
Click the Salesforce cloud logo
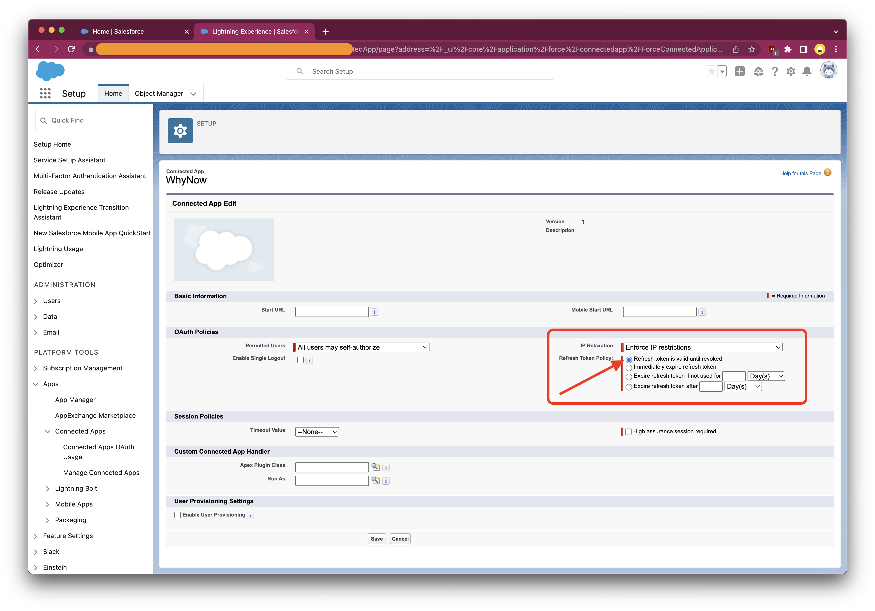(x=50, y=71)
